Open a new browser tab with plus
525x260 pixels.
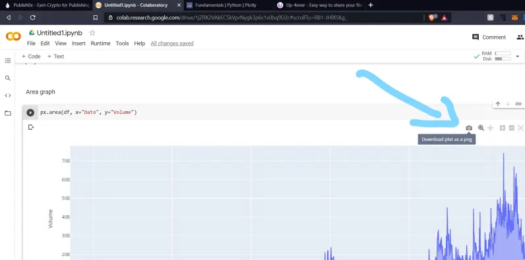click(370, 5)
